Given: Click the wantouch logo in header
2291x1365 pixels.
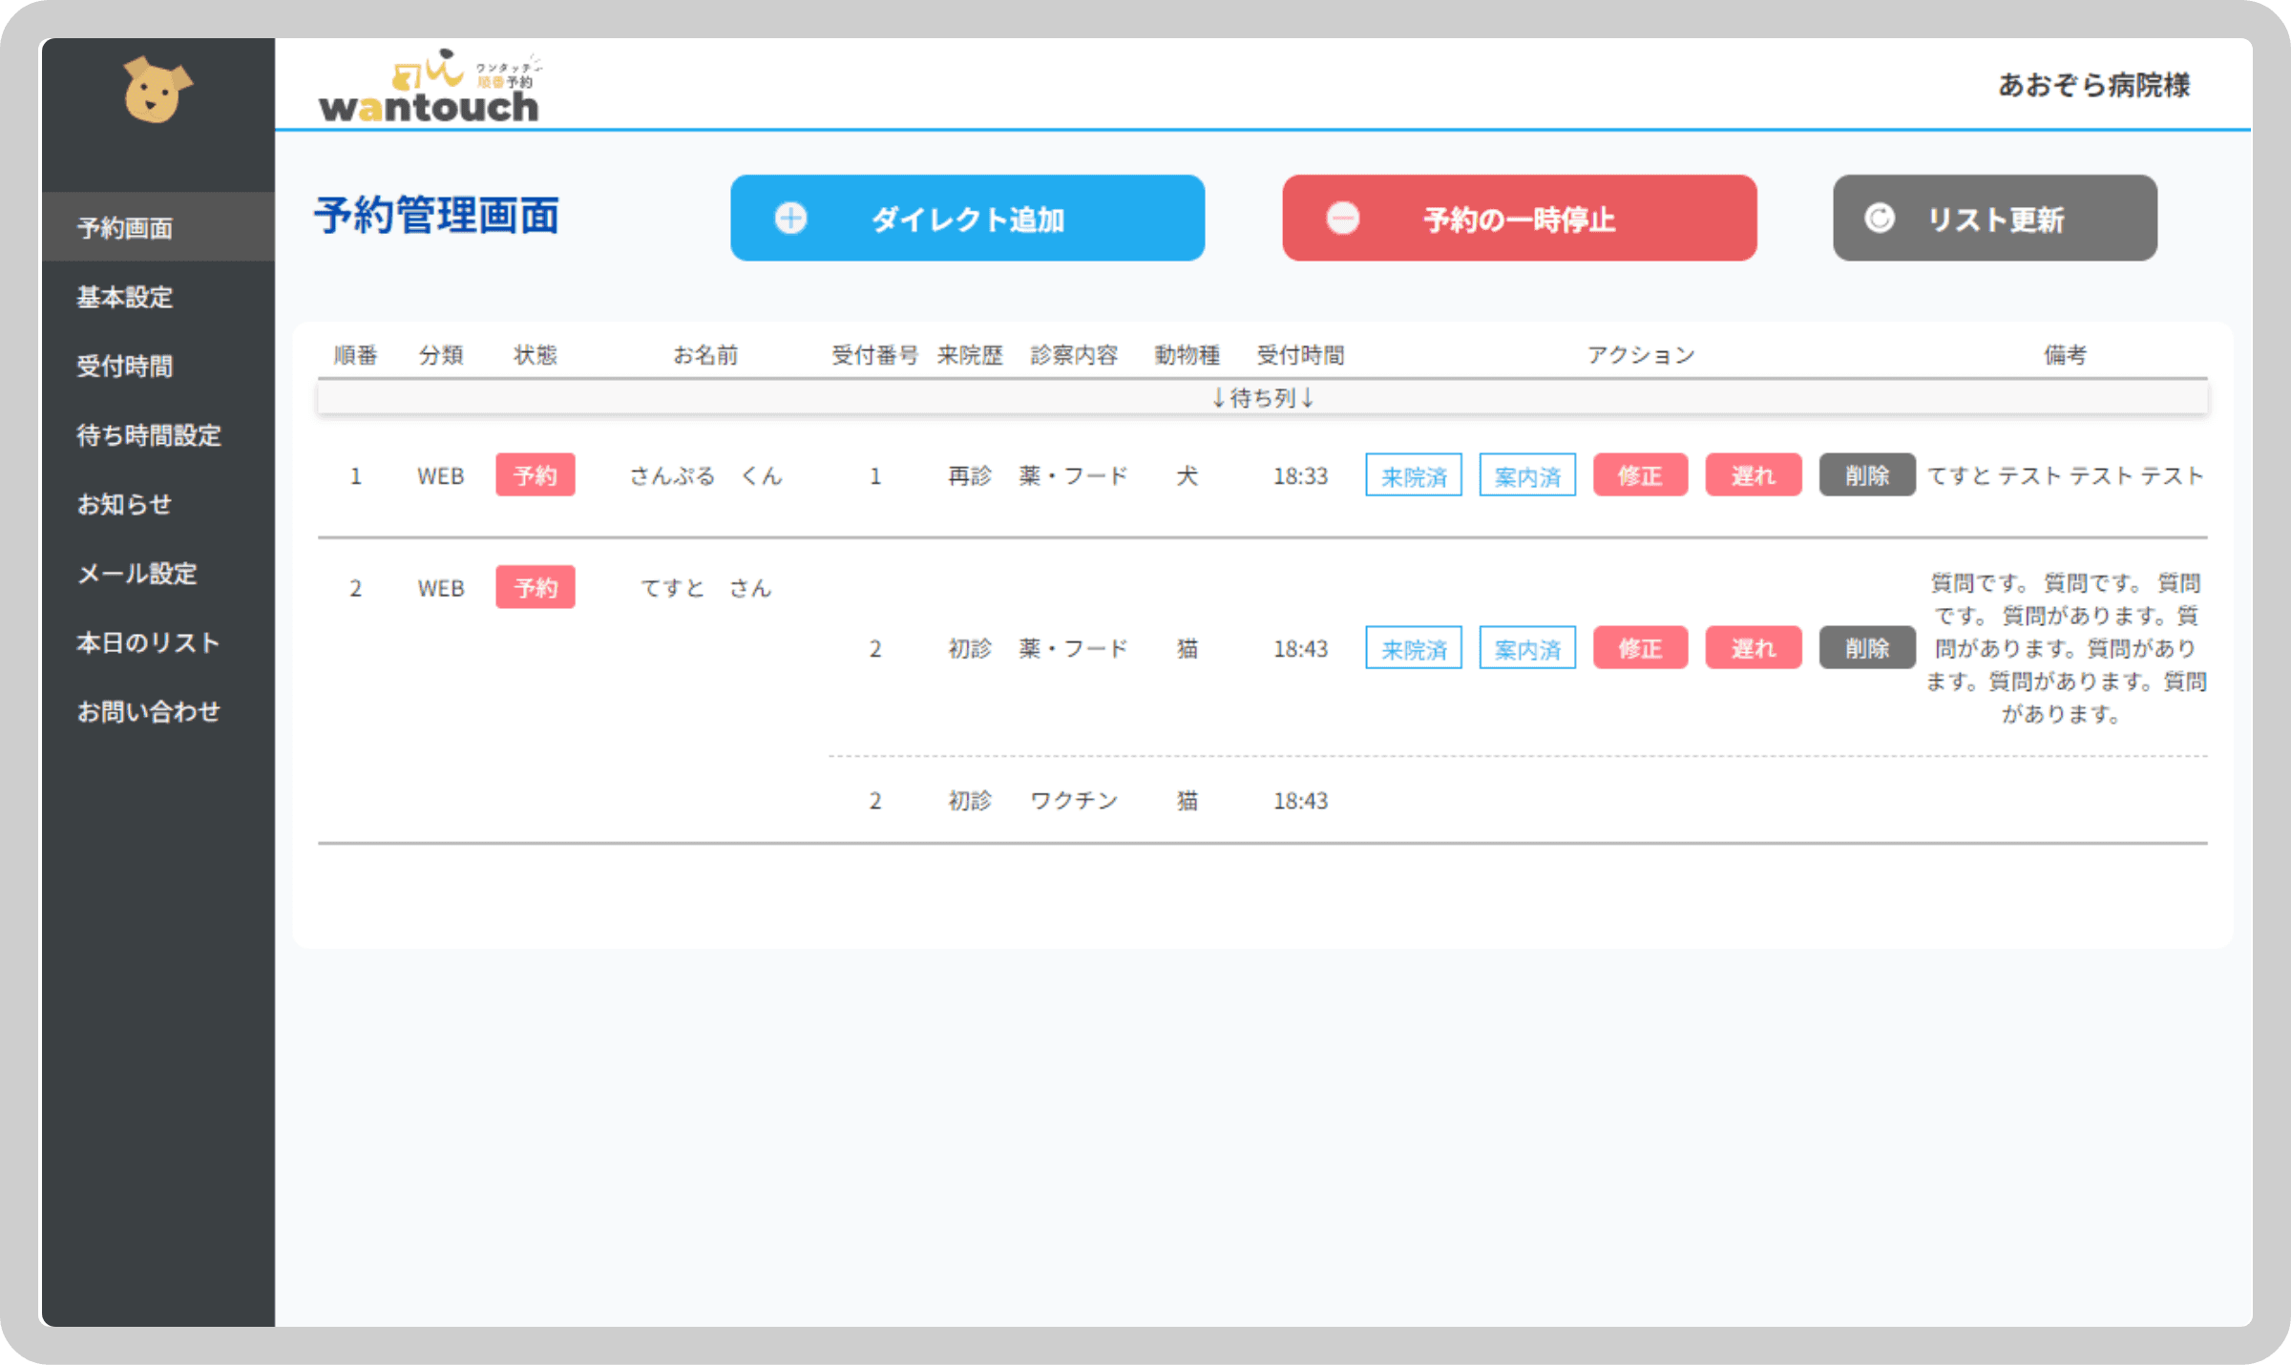Looking at the screenshot, I should coord(430,88).
